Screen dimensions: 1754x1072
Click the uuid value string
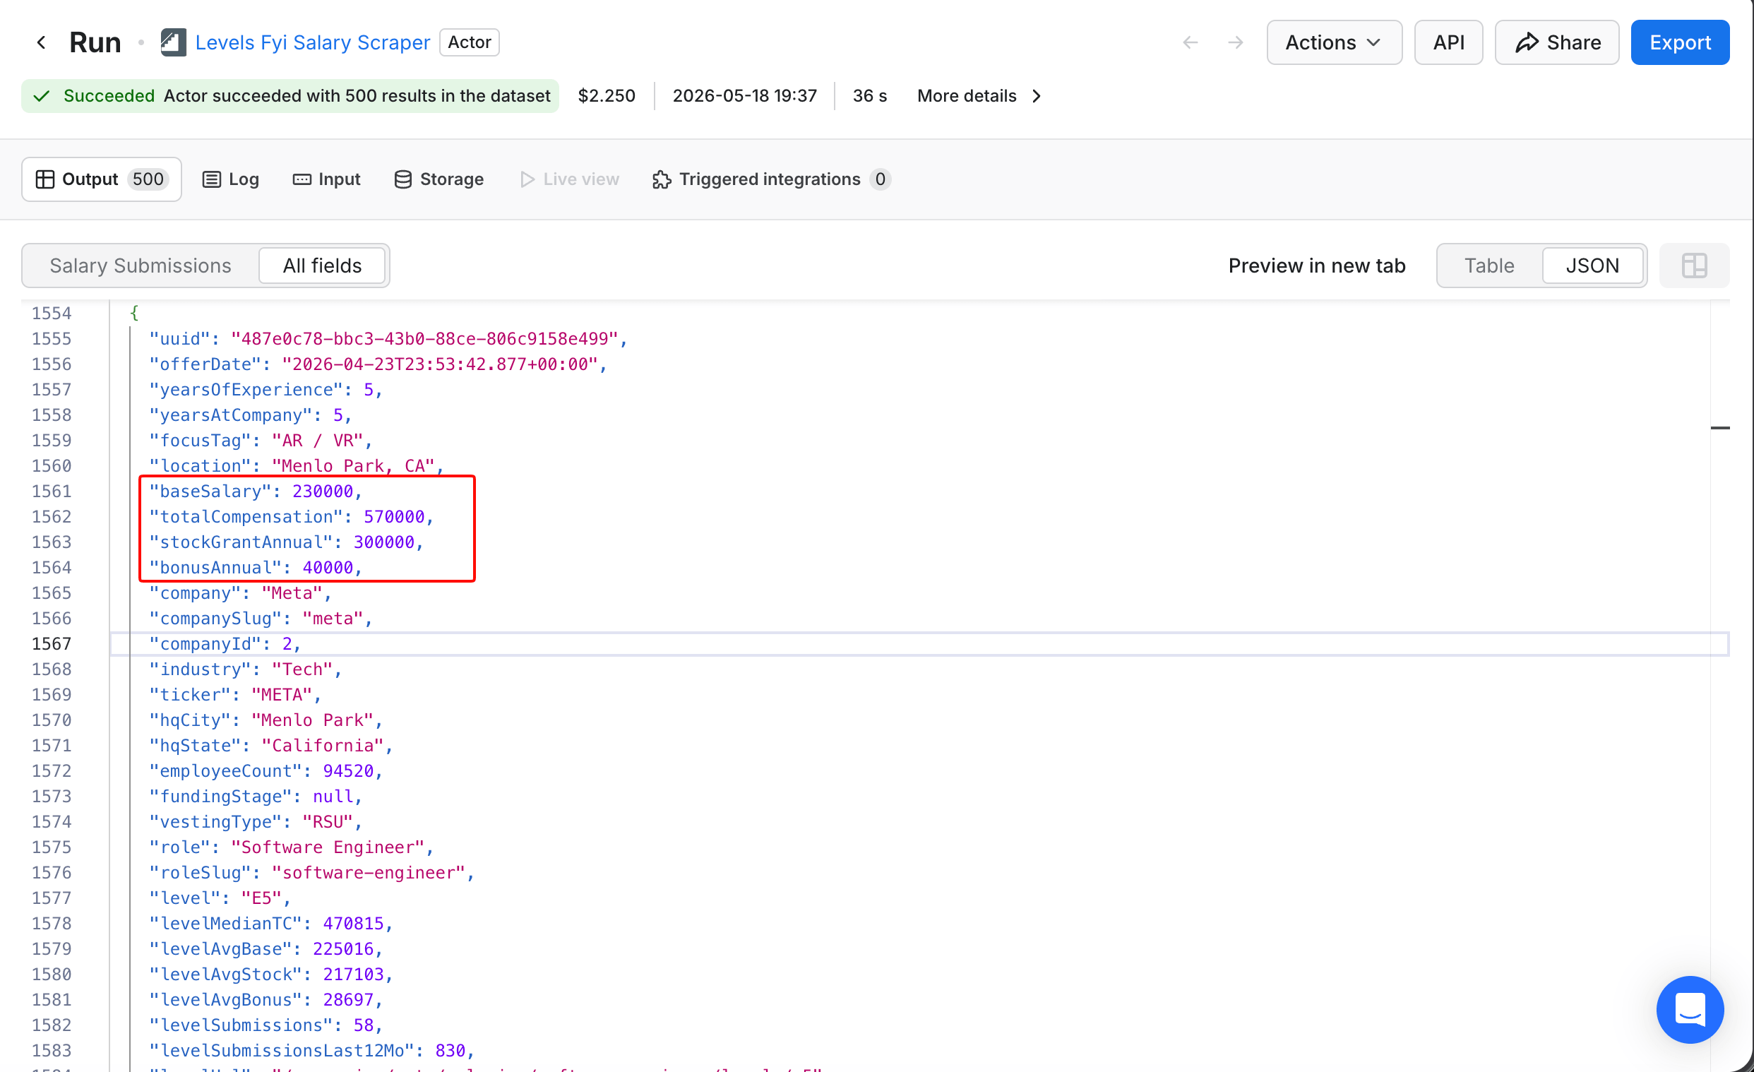pyautogui.click(x=424, y=339)
